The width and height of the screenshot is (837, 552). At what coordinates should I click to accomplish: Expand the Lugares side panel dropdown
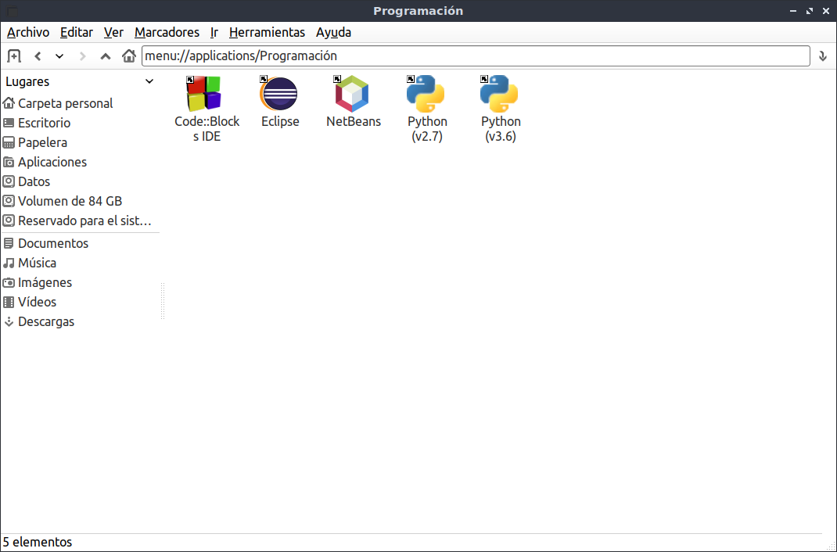click(x=149, y=81)
